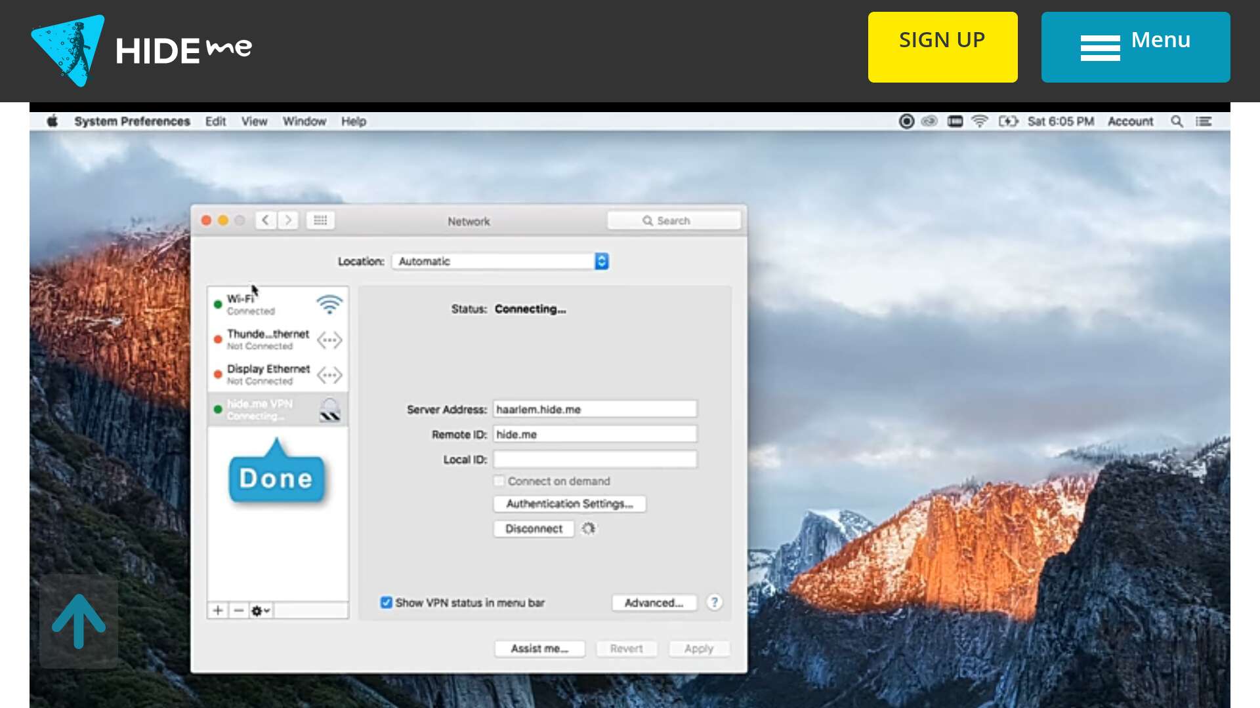Enable the Connect on demand checkbox

tap(499, 481)
